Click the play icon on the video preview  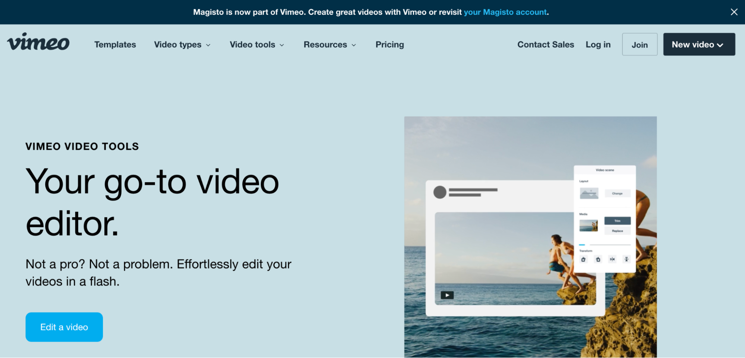tap(447, 295)
